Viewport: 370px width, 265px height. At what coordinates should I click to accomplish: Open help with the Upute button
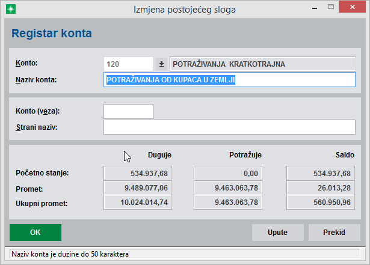[277, 233]
